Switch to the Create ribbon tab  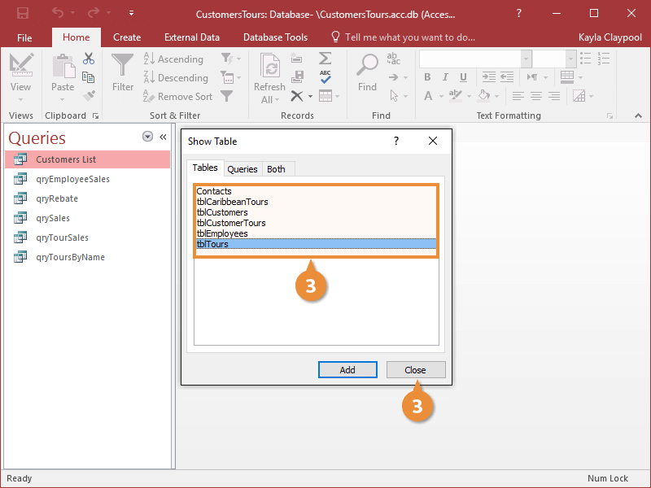tap(127, 37)
